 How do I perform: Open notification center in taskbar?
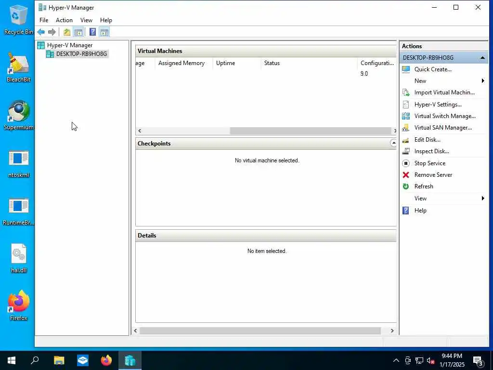(x=478, y=361)
